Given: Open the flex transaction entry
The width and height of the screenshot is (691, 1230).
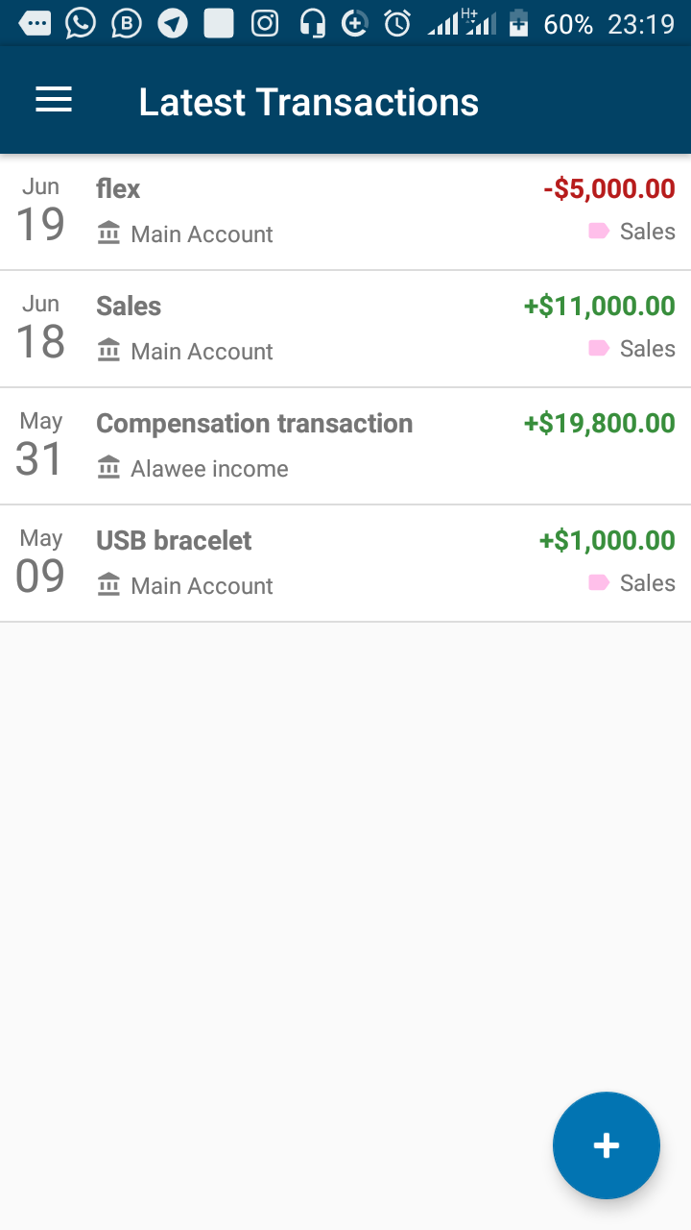Looking at the screenshot, I should (118, 189).
